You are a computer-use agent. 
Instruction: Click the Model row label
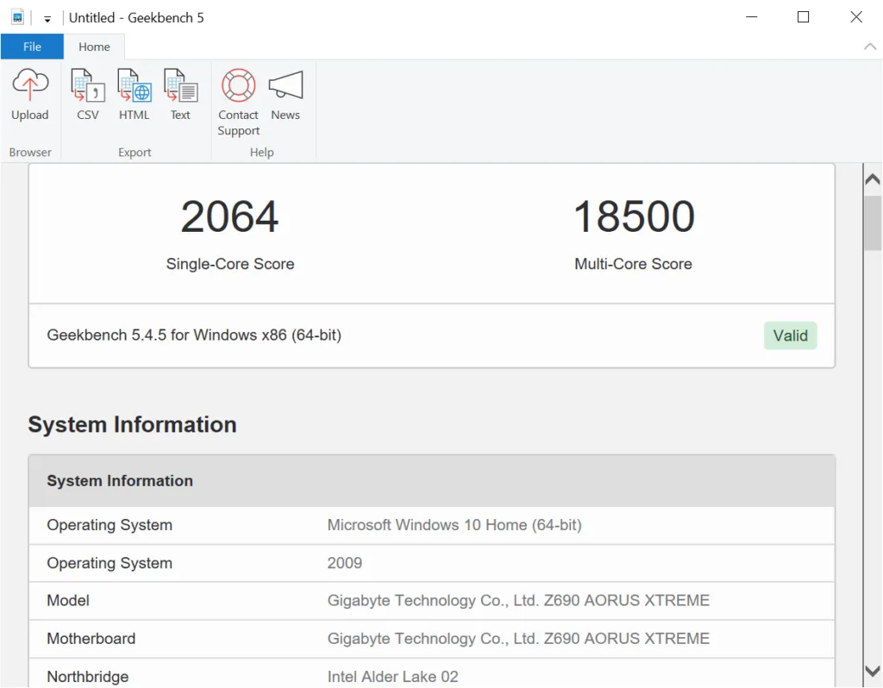pos(68,601)
